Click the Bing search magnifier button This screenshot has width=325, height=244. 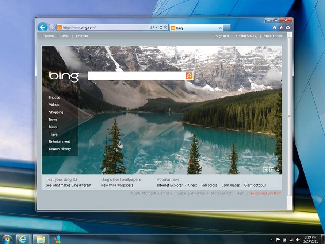click(x=189, y=76)
